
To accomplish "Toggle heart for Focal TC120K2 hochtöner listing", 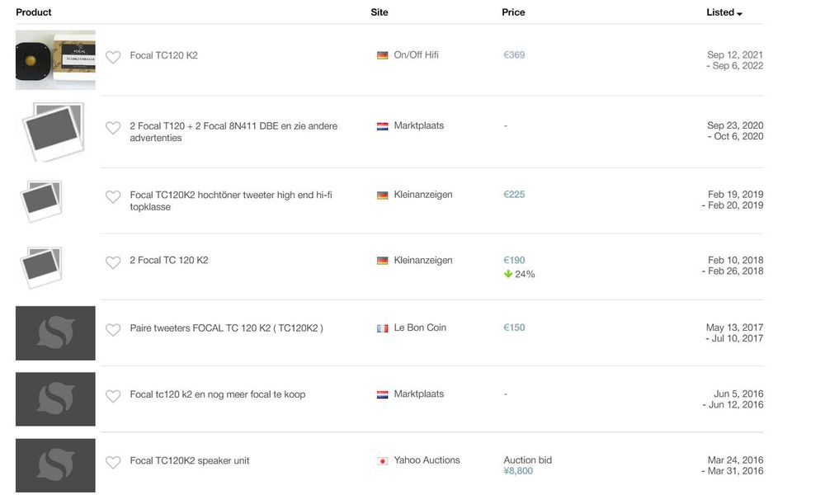I will click(x=113, y=197).
